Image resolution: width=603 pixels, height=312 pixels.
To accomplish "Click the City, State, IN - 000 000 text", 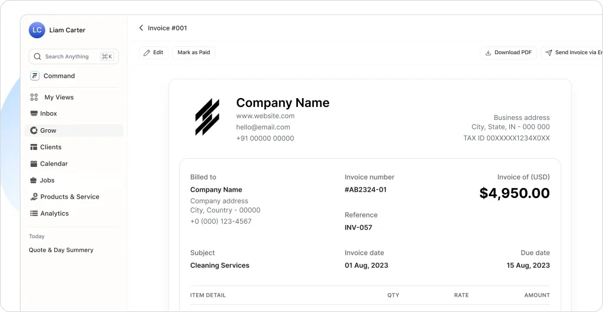I will point(511,127).
